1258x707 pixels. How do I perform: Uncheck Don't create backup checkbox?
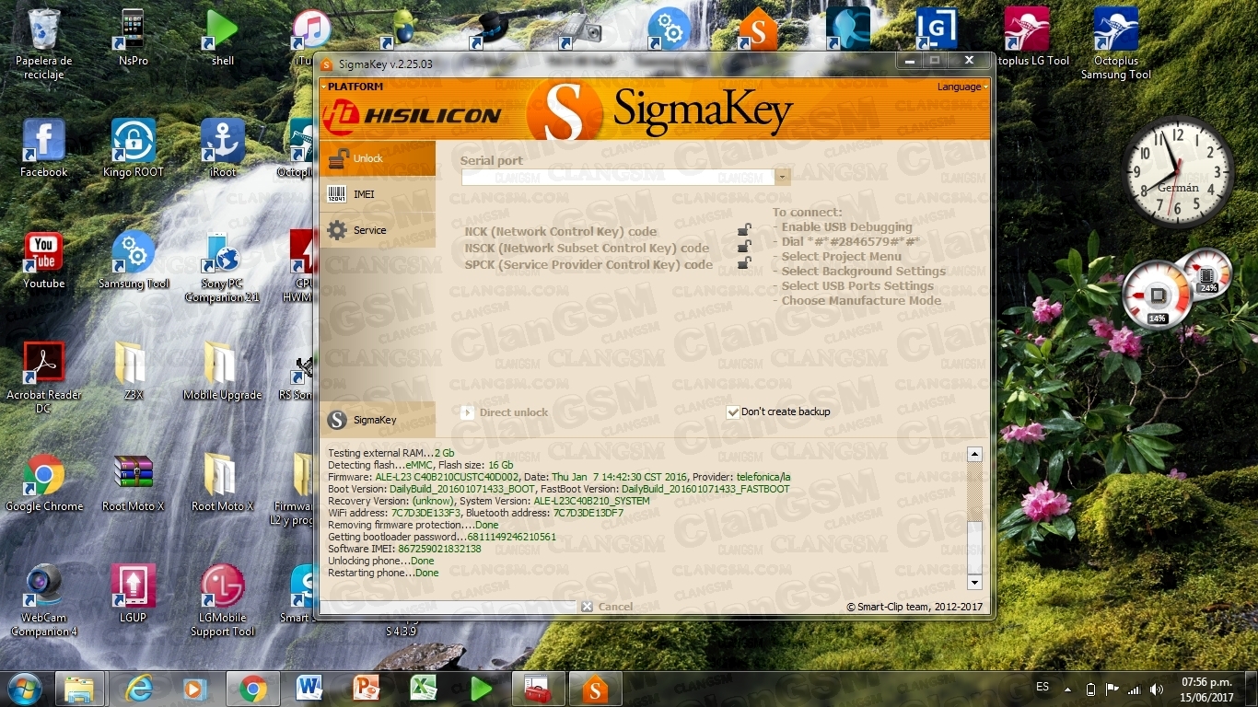[x=733, y=411]
